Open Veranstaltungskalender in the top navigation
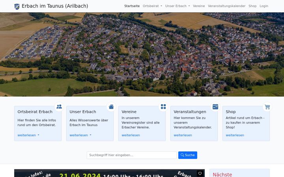 (226, 6)
